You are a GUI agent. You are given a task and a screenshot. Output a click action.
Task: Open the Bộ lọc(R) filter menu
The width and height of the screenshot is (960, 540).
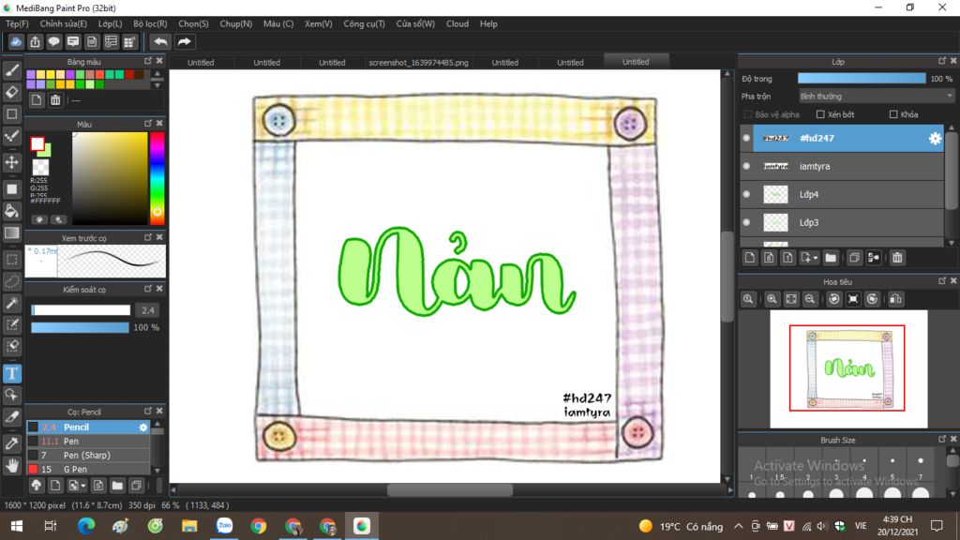pos(150,23)
